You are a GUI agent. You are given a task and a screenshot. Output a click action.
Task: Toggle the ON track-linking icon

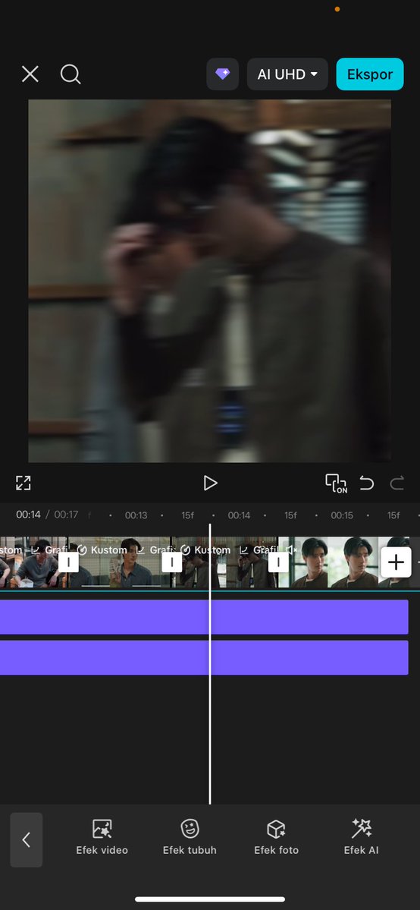pos(336,483)
